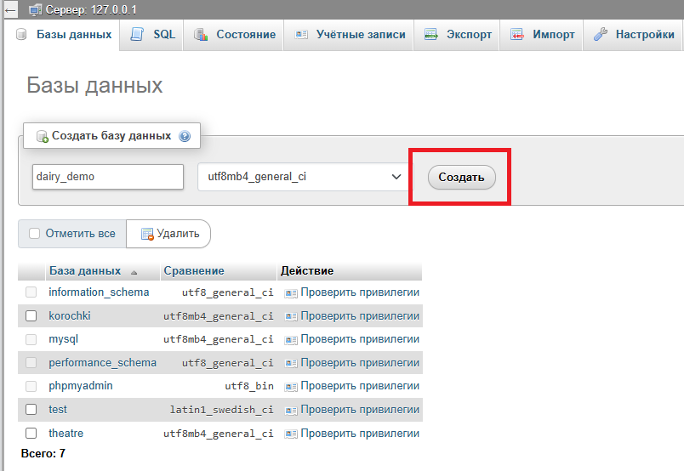The height and width of the screenshot is (471, 684).
Task: Click the Удалить button
Action: click(169, 234)
